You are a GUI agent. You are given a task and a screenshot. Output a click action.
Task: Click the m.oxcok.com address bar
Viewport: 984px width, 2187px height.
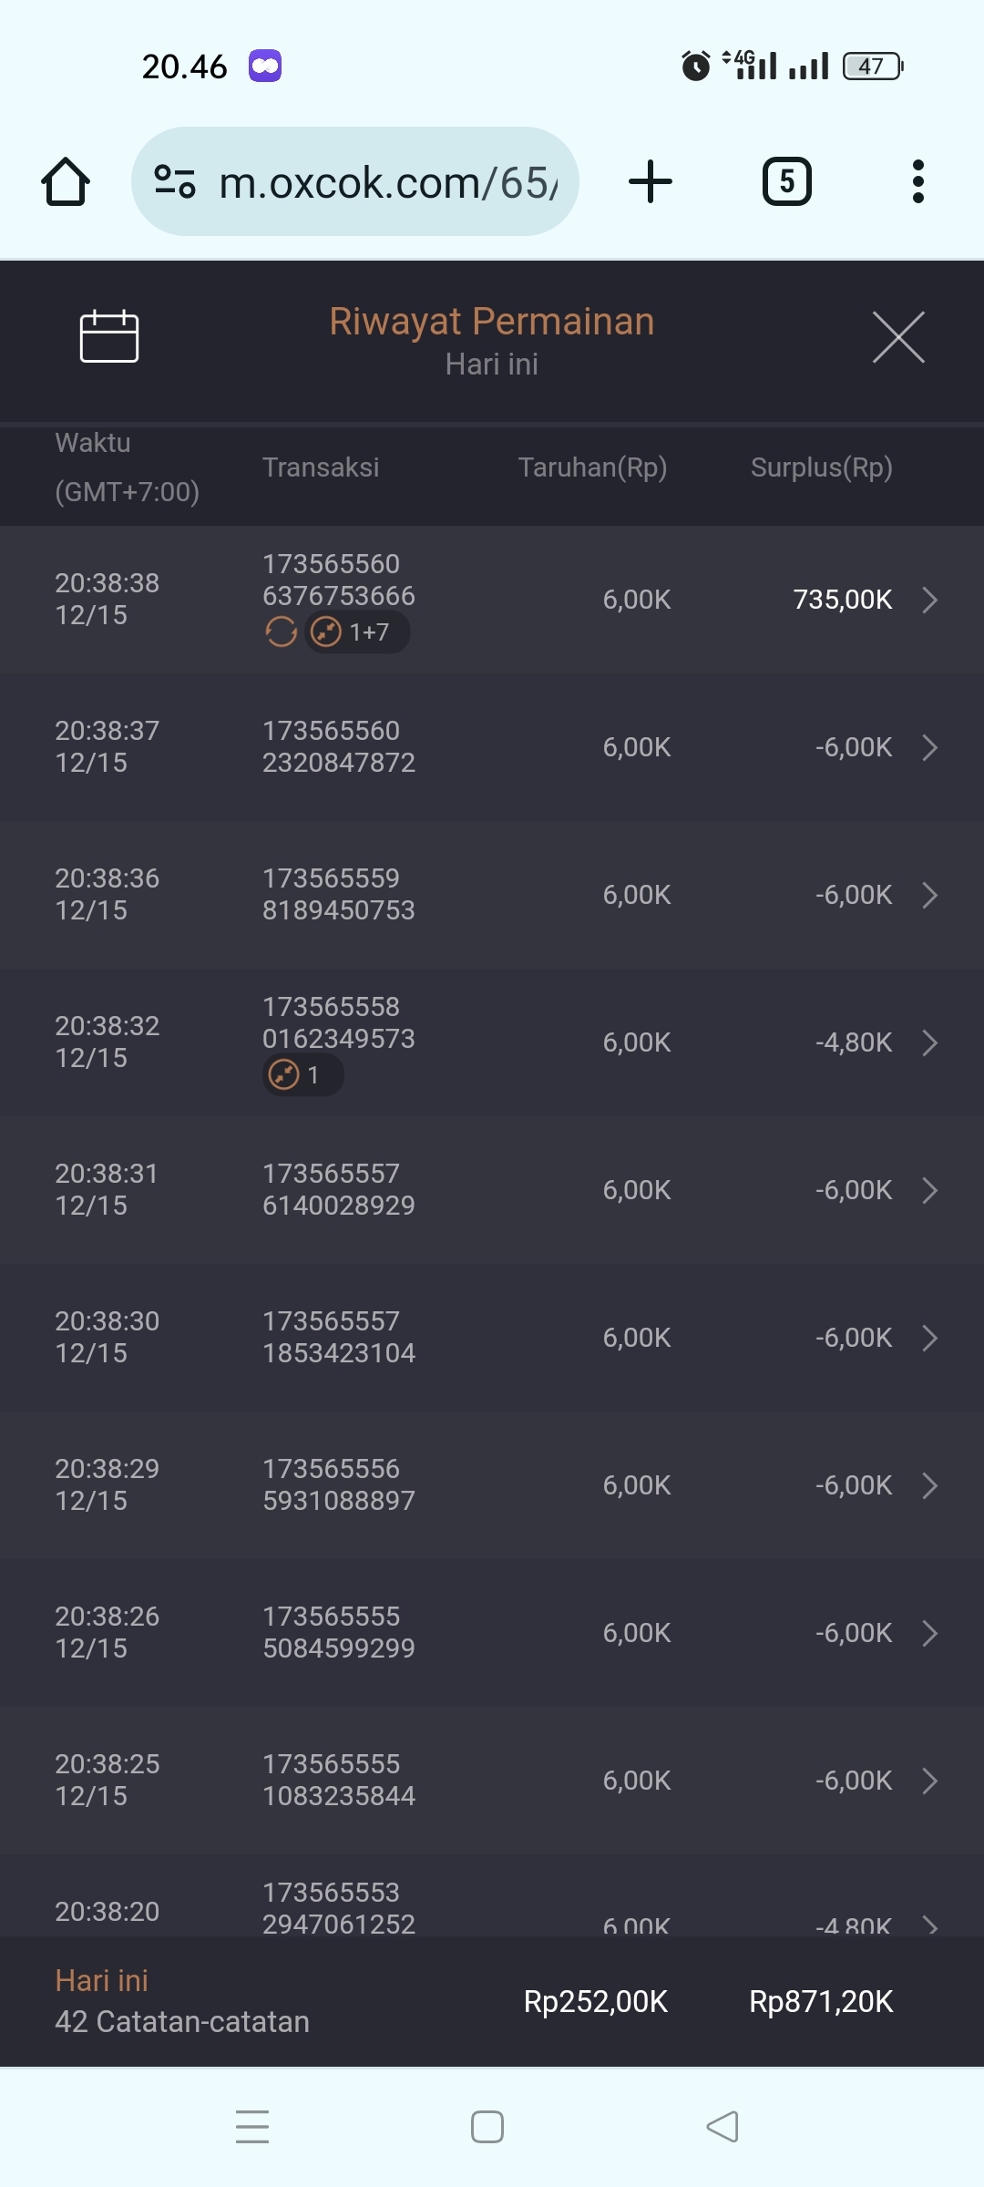387,182
